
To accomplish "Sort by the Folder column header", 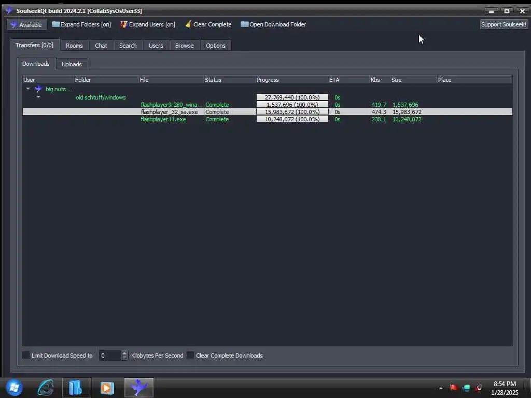I will click(106, 80).
